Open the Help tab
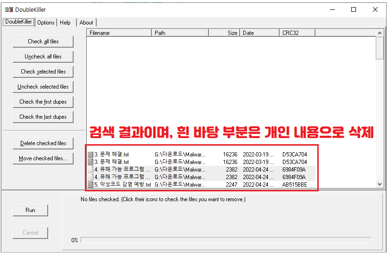This screenshot has height=254, width=388. coord(65,23)
